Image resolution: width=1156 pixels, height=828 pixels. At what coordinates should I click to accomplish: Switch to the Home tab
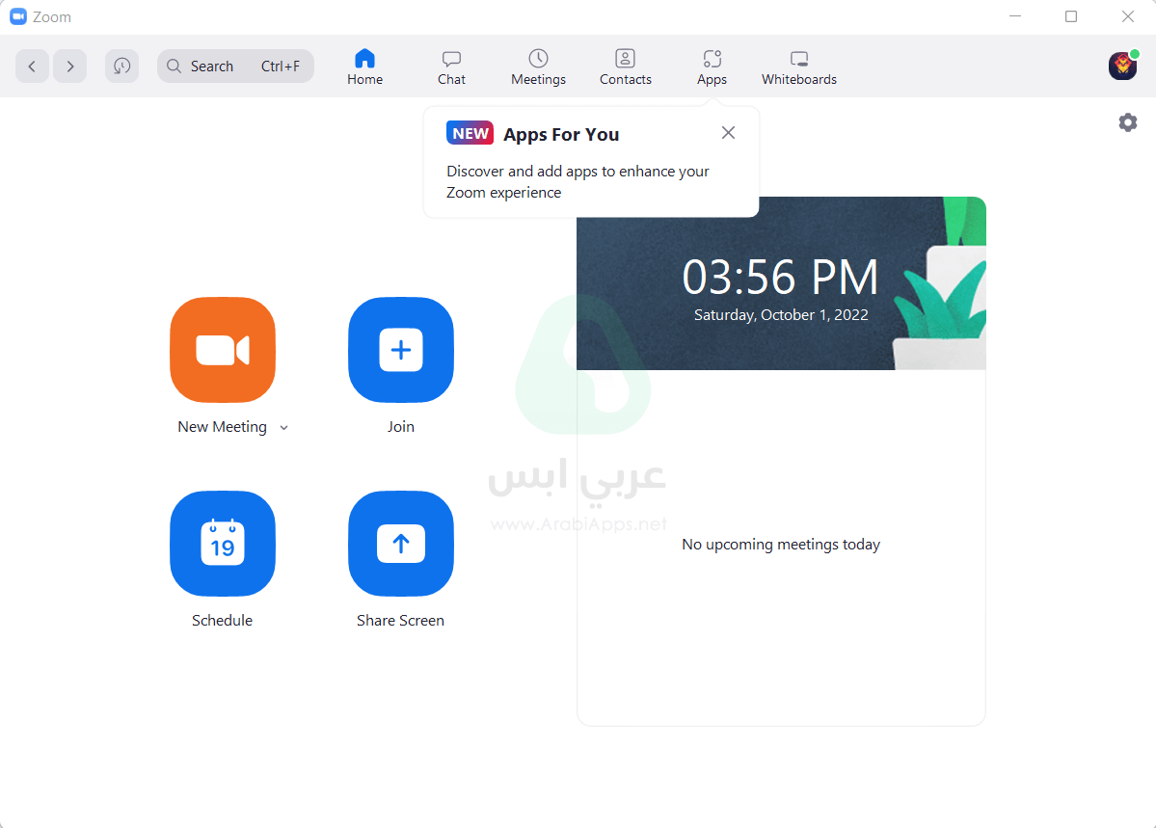pyautogui.click(x=364, y=67)
